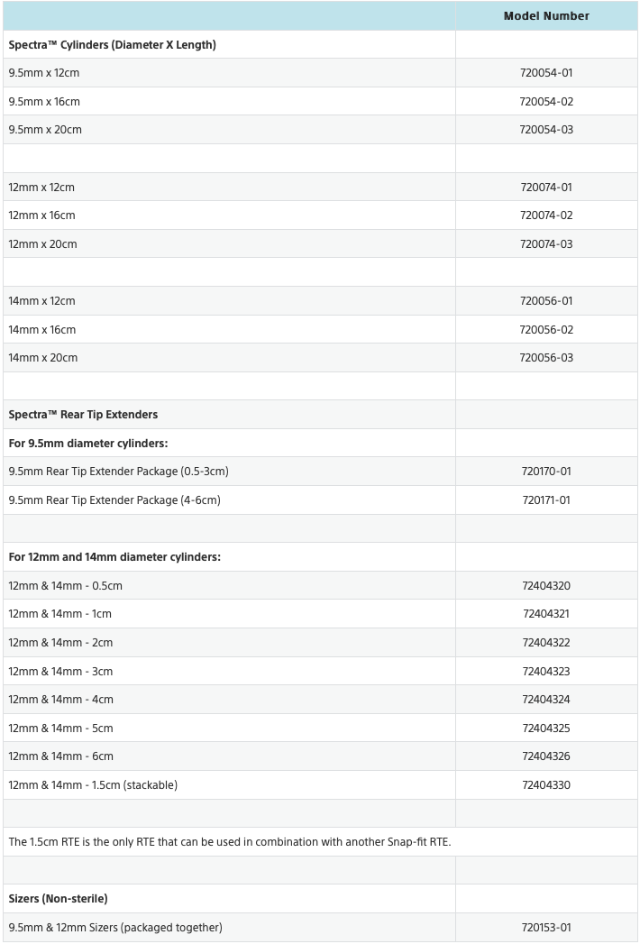
Task: Select model number 72404322
Action: coord(546,642)
